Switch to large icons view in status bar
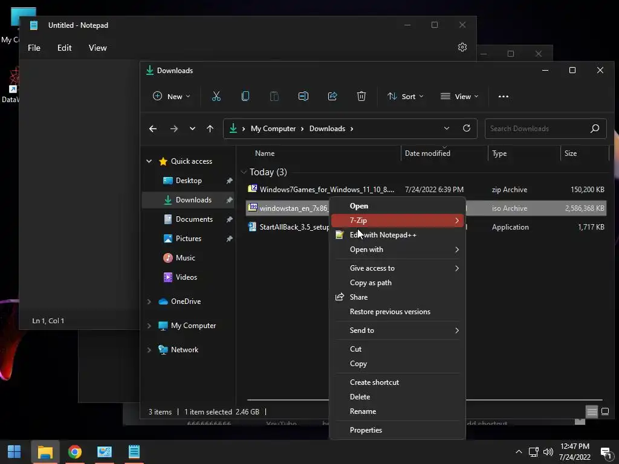This screenshot has height=464, width=619. coord(605,412)
